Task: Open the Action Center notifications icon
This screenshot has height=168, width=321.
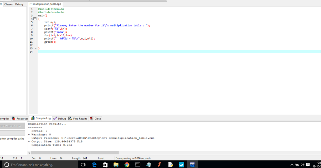Action: (308, 165)
